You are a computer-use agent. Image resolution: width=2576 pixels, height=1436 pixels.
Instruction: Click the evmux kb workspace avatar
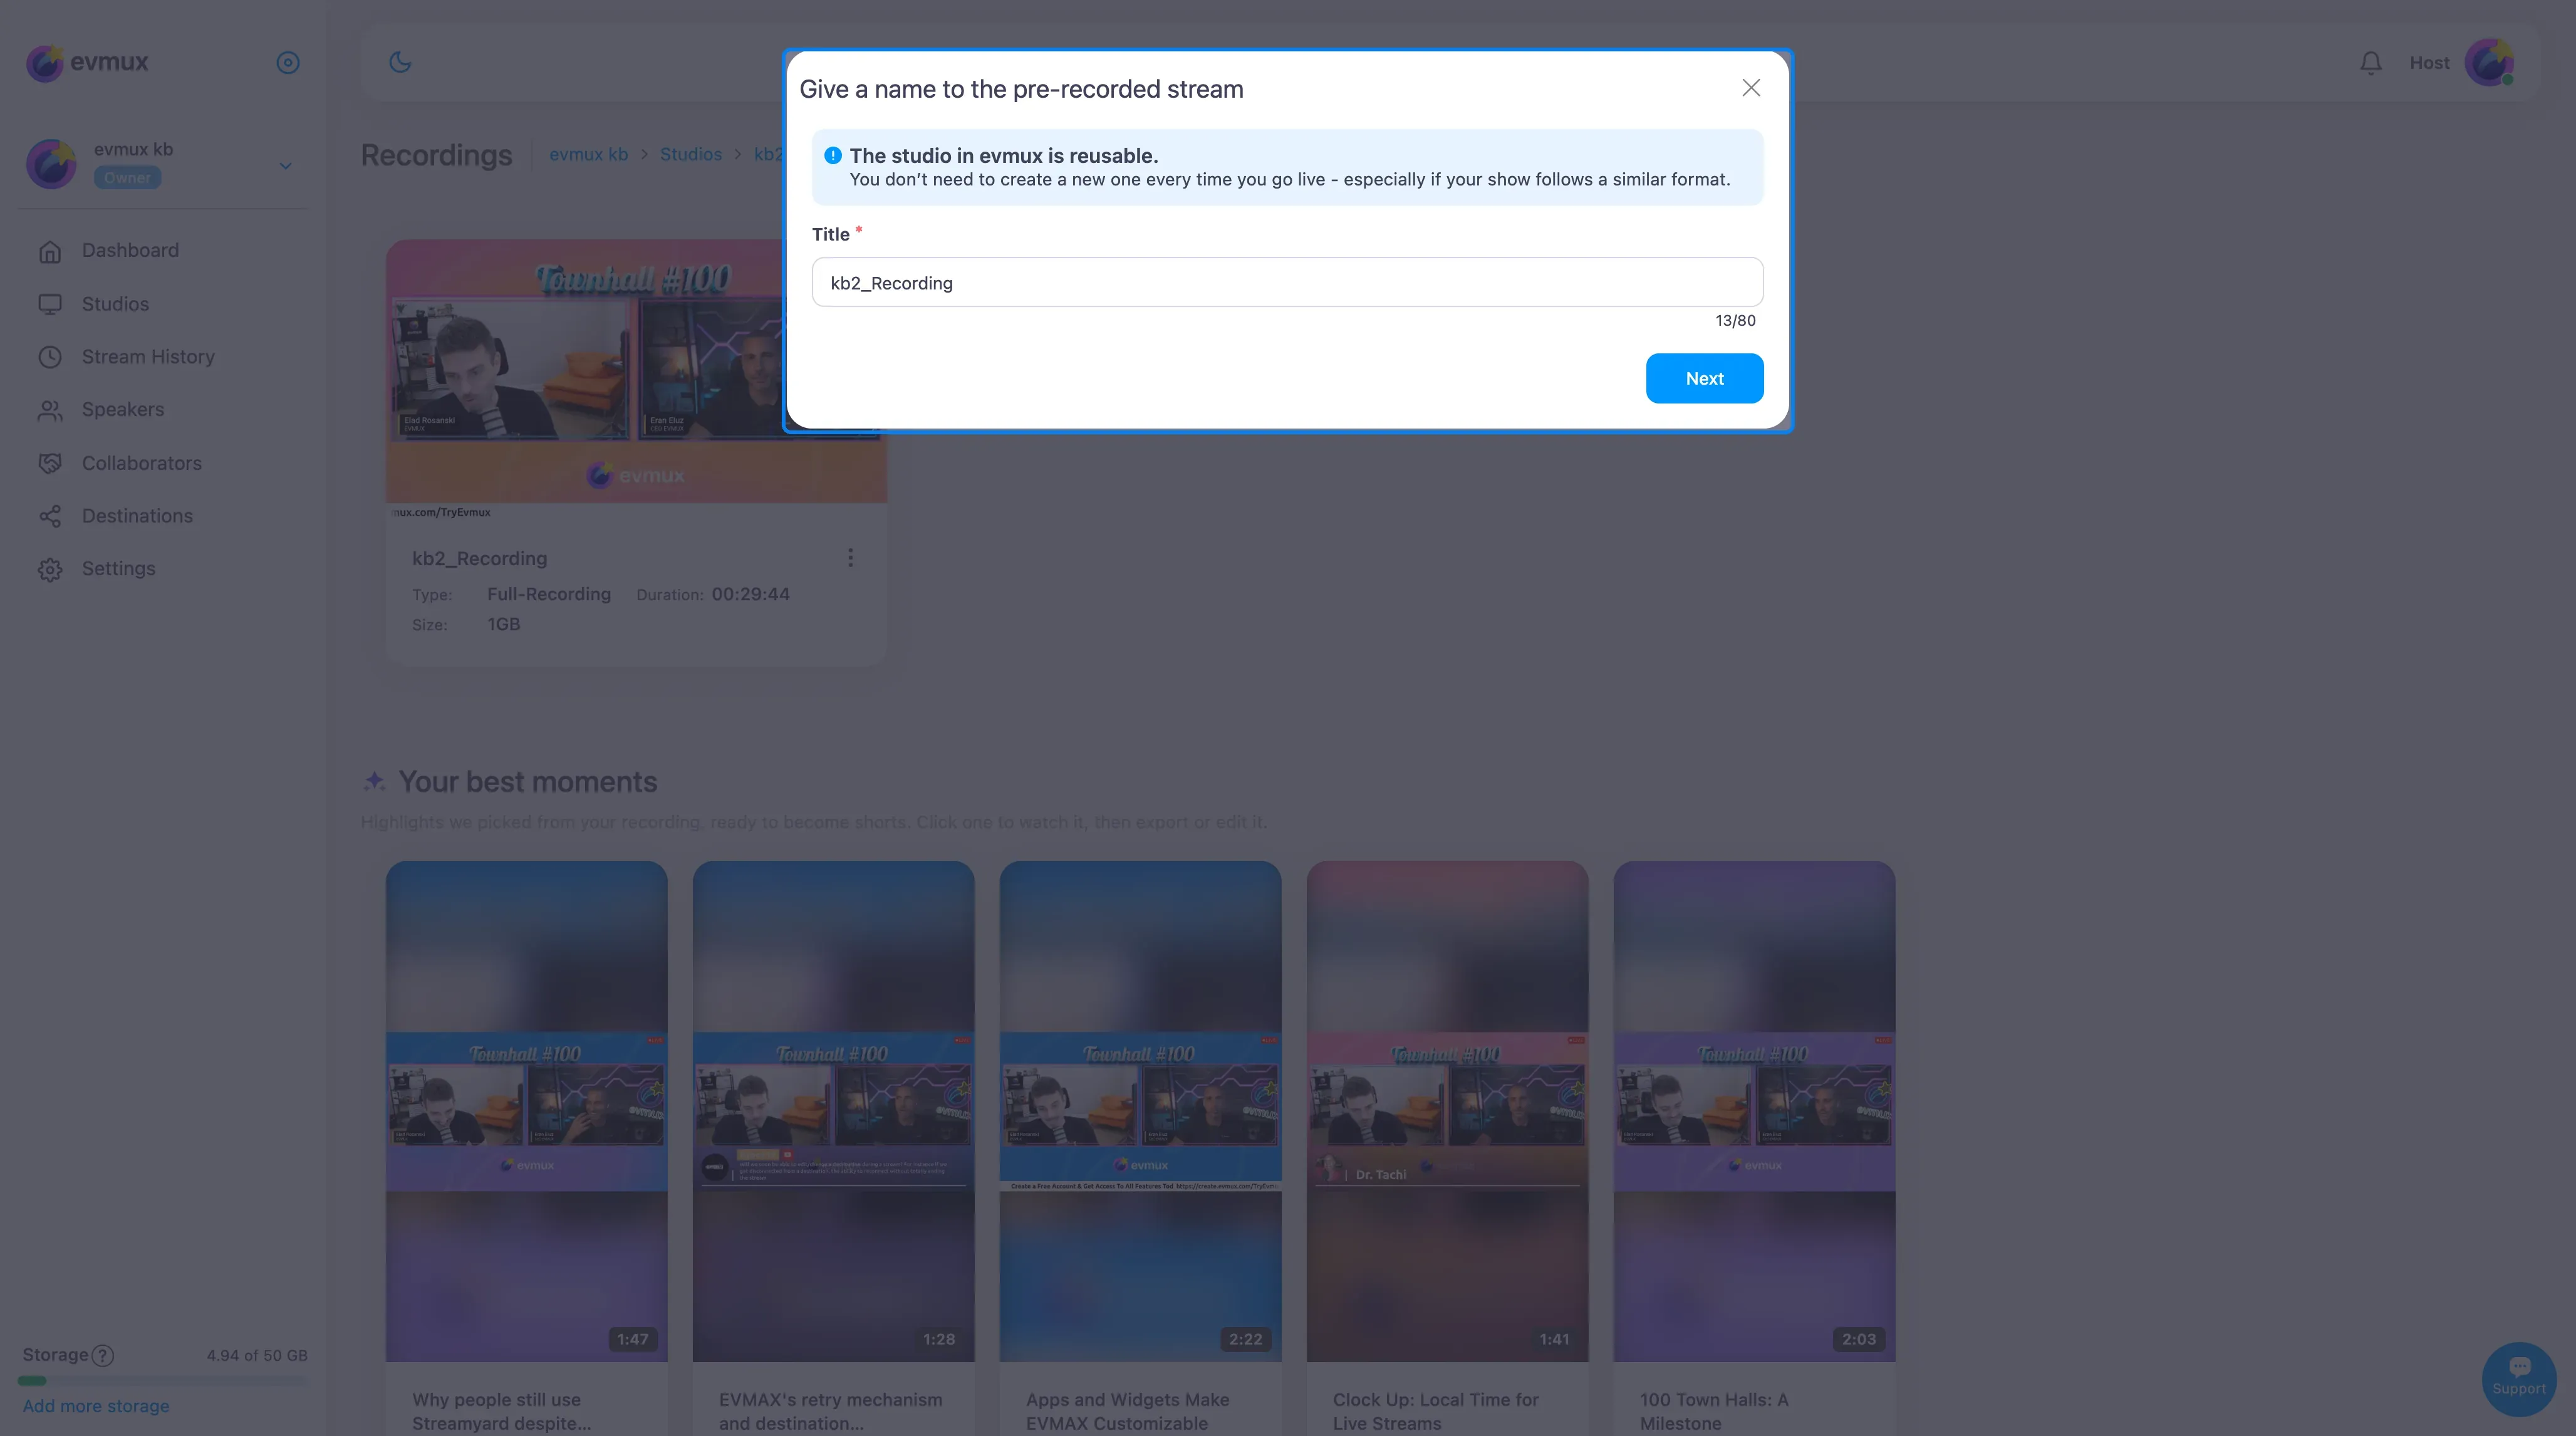coord(51,163)
